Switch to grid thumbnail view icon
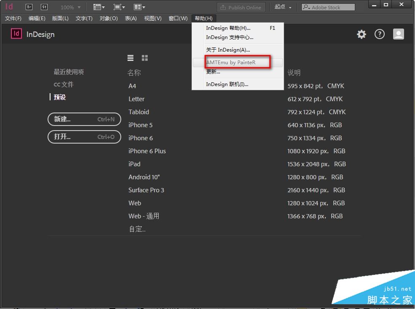Image resolution: width=415 pixels, height=309 pixels. (x=145, y=58)
